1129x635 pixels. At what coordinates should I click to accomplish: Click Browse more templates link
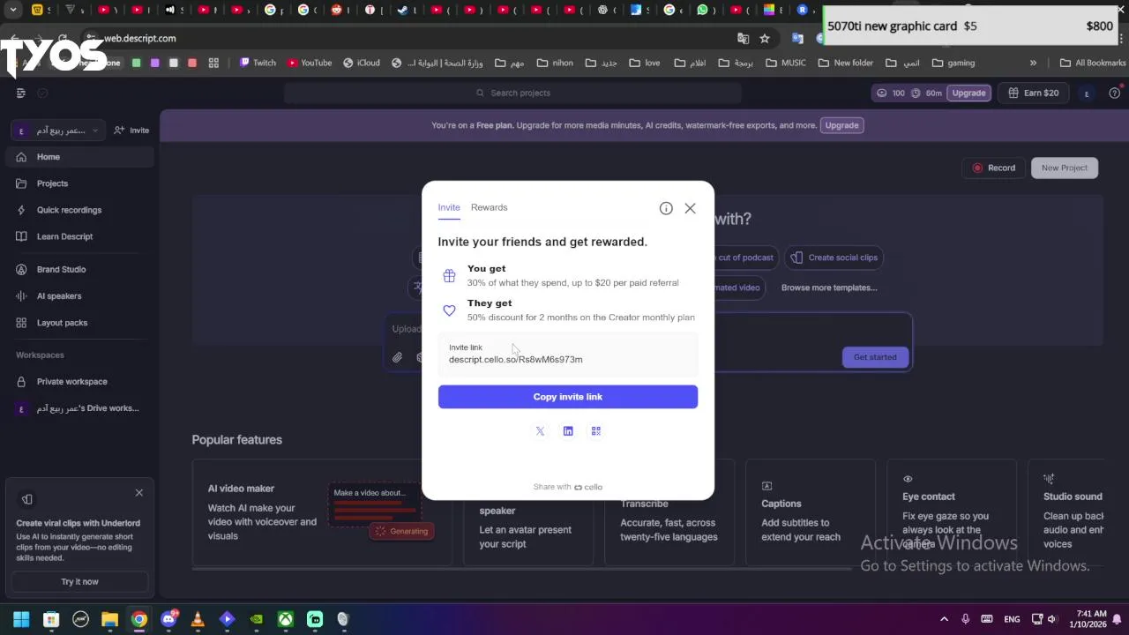coord(829,288)
